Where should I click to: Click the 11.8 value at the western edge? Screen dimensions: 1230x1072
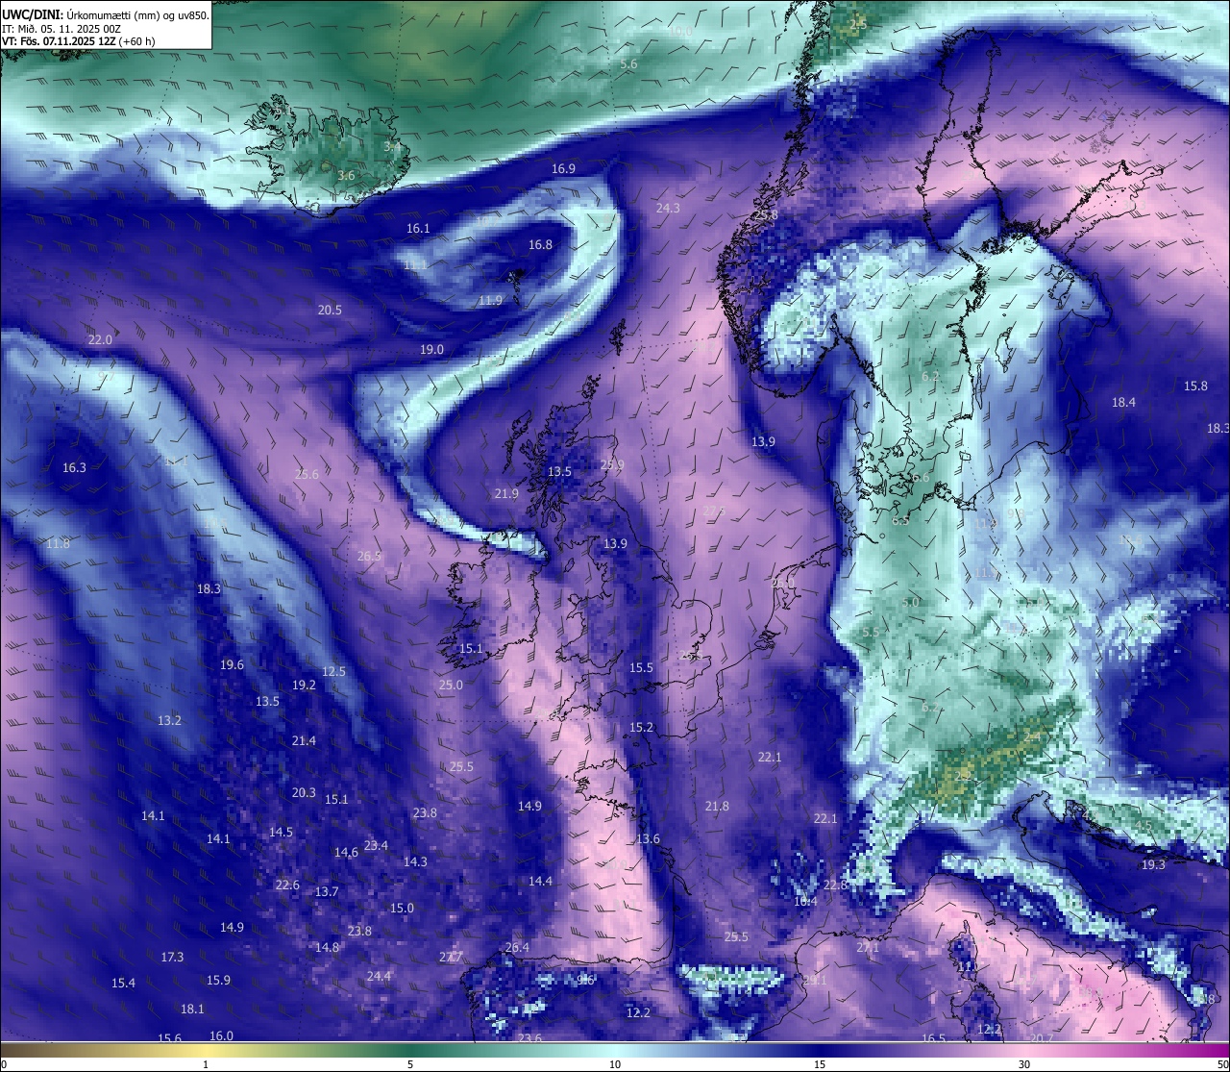58,544
